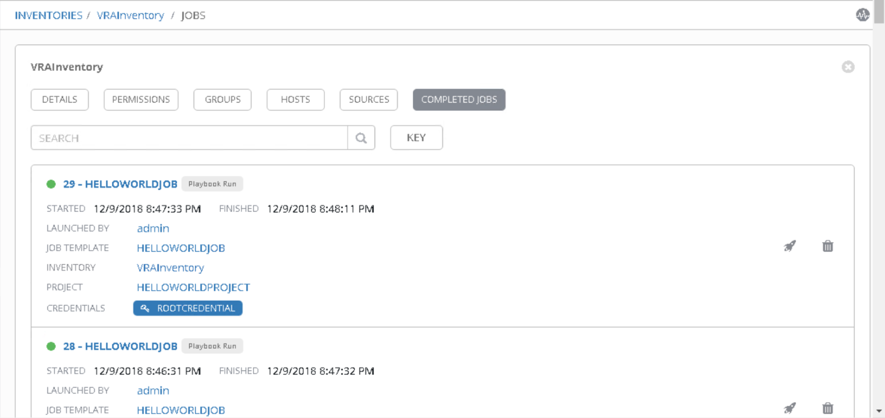Close the VRAInventory panel
This screenshot has width=885, height=418.
point(848,67)
